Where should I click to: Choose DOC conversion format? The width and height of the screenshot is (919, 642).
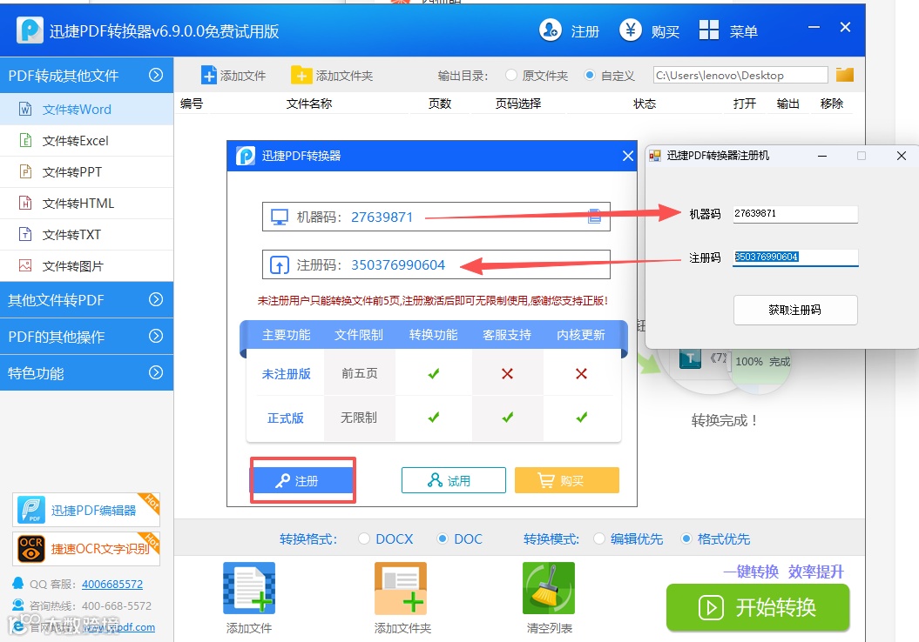(443, 538)
